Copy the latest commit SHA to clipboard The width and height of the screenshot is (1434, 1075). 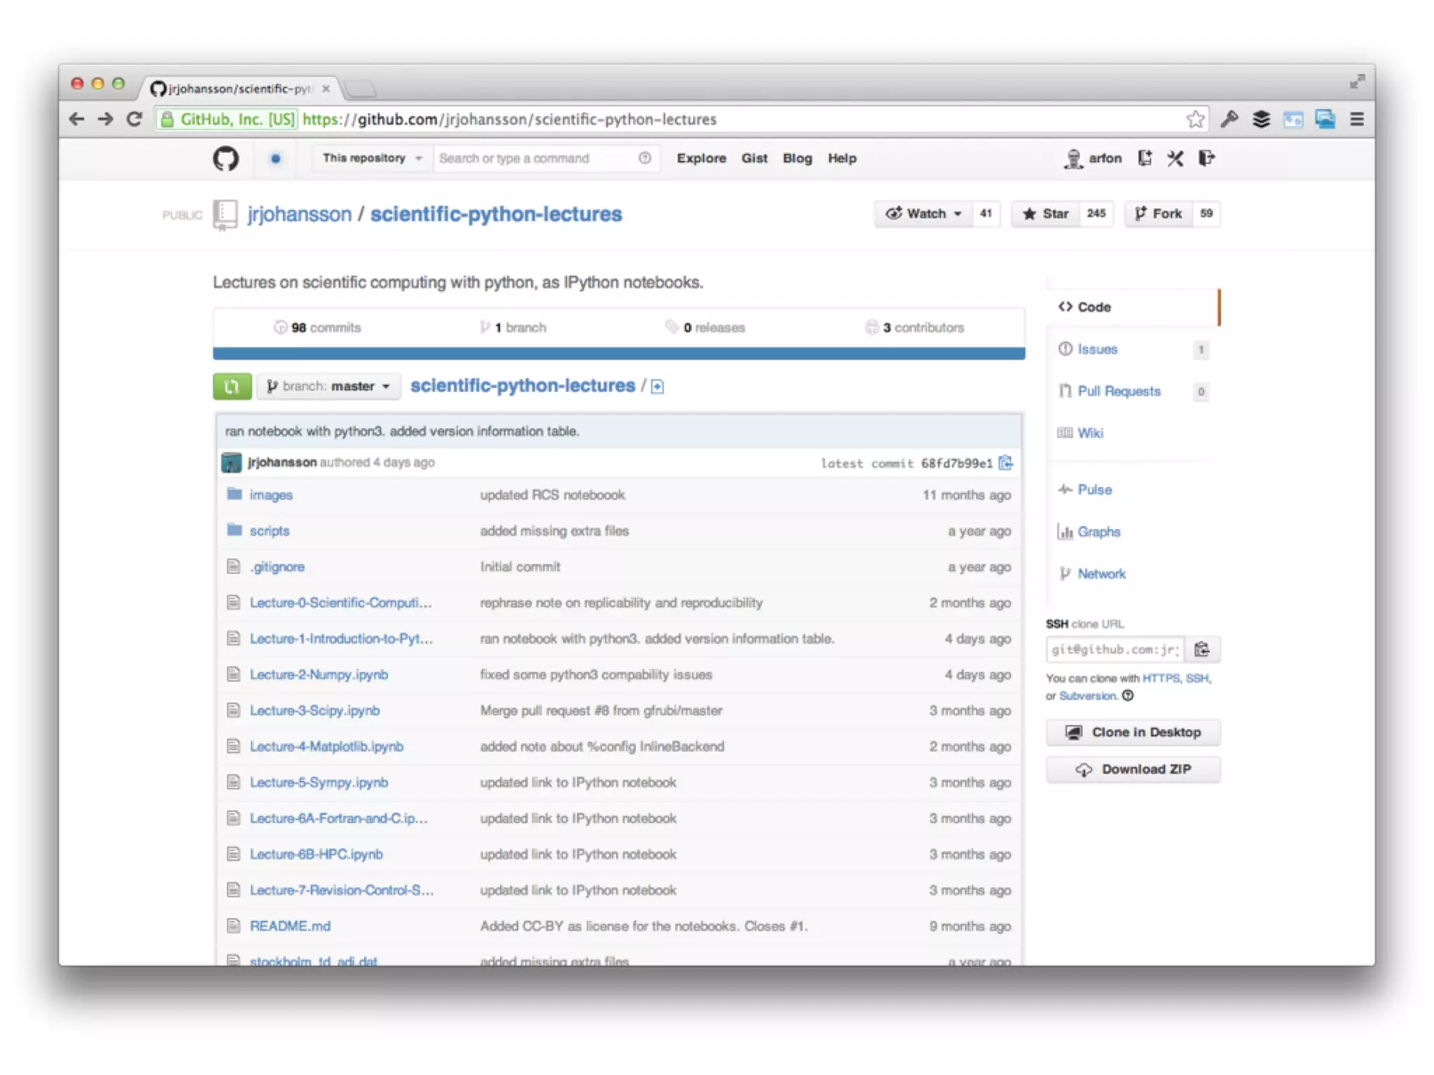tap(1005, 463)
